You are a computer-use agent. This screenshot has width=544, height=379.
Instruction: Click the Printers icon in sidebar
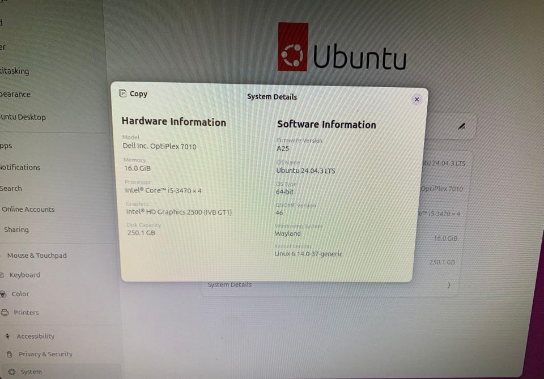(x=5, y=313)
